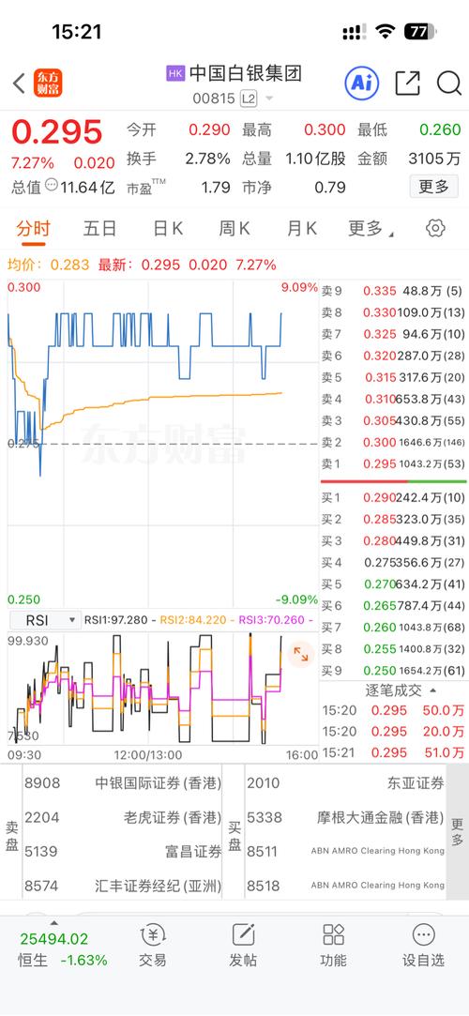469x1016 pixels.
Task: Select the 买4 order row 0.275
Action: (x=394, y=563)
